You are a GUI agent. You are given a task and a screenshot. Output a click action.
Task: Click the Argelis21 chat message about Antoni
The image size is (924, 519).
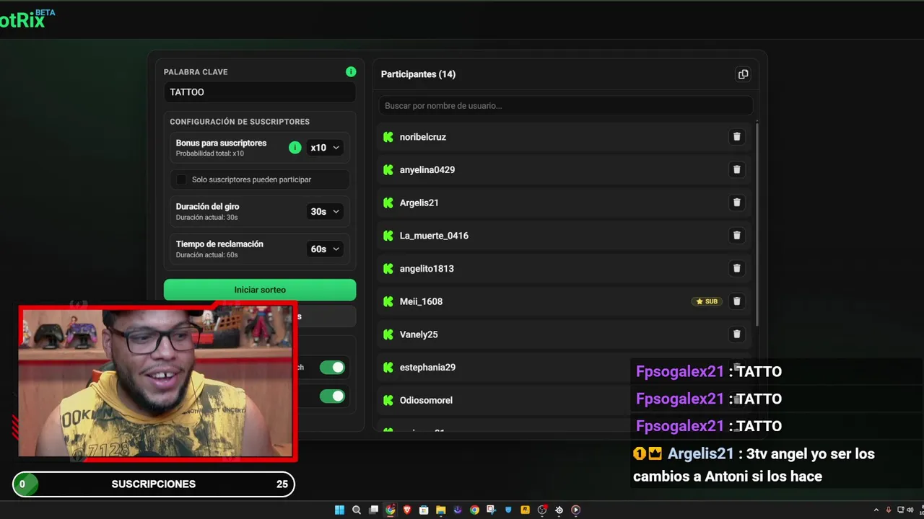click(754, 465)
